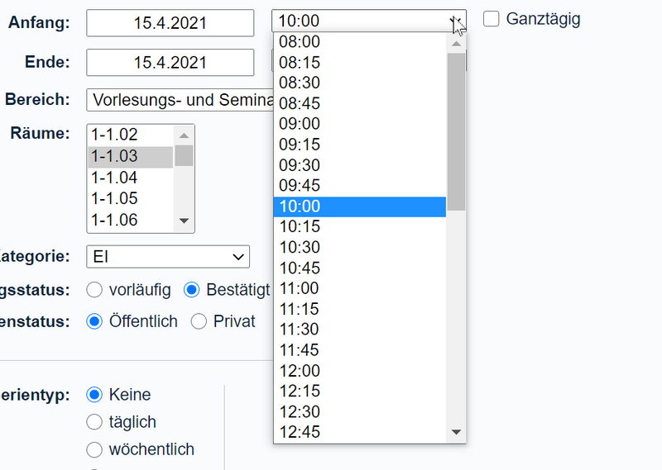Image resolution: width=662 pixels, height=470 pixels.
Task: Click the Räume list scroll-down arrow
Action: (184, 221)
